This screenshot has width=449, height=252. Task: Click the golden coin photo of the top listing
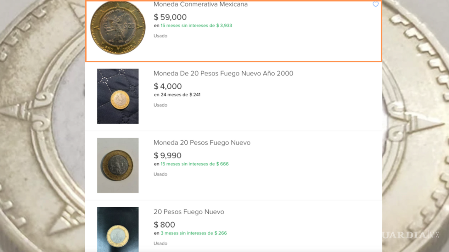coord(118,28)
